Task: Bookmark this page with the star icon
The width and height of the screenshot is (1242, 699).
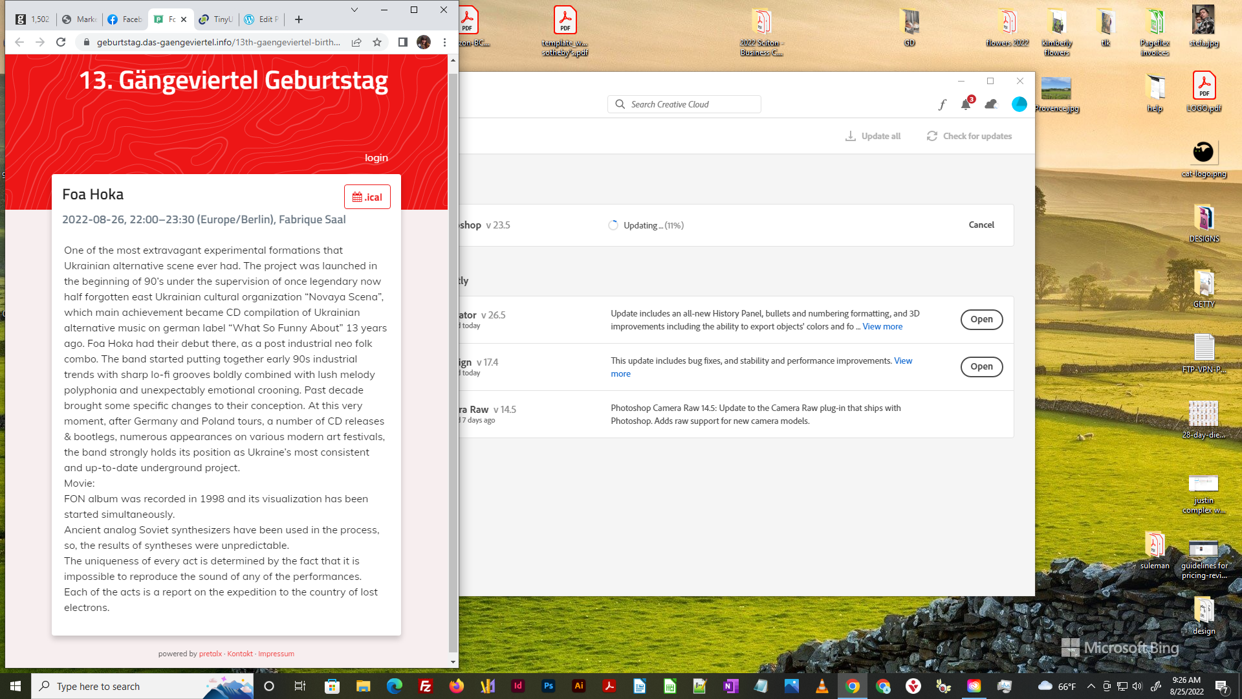Action: point(377,42)
